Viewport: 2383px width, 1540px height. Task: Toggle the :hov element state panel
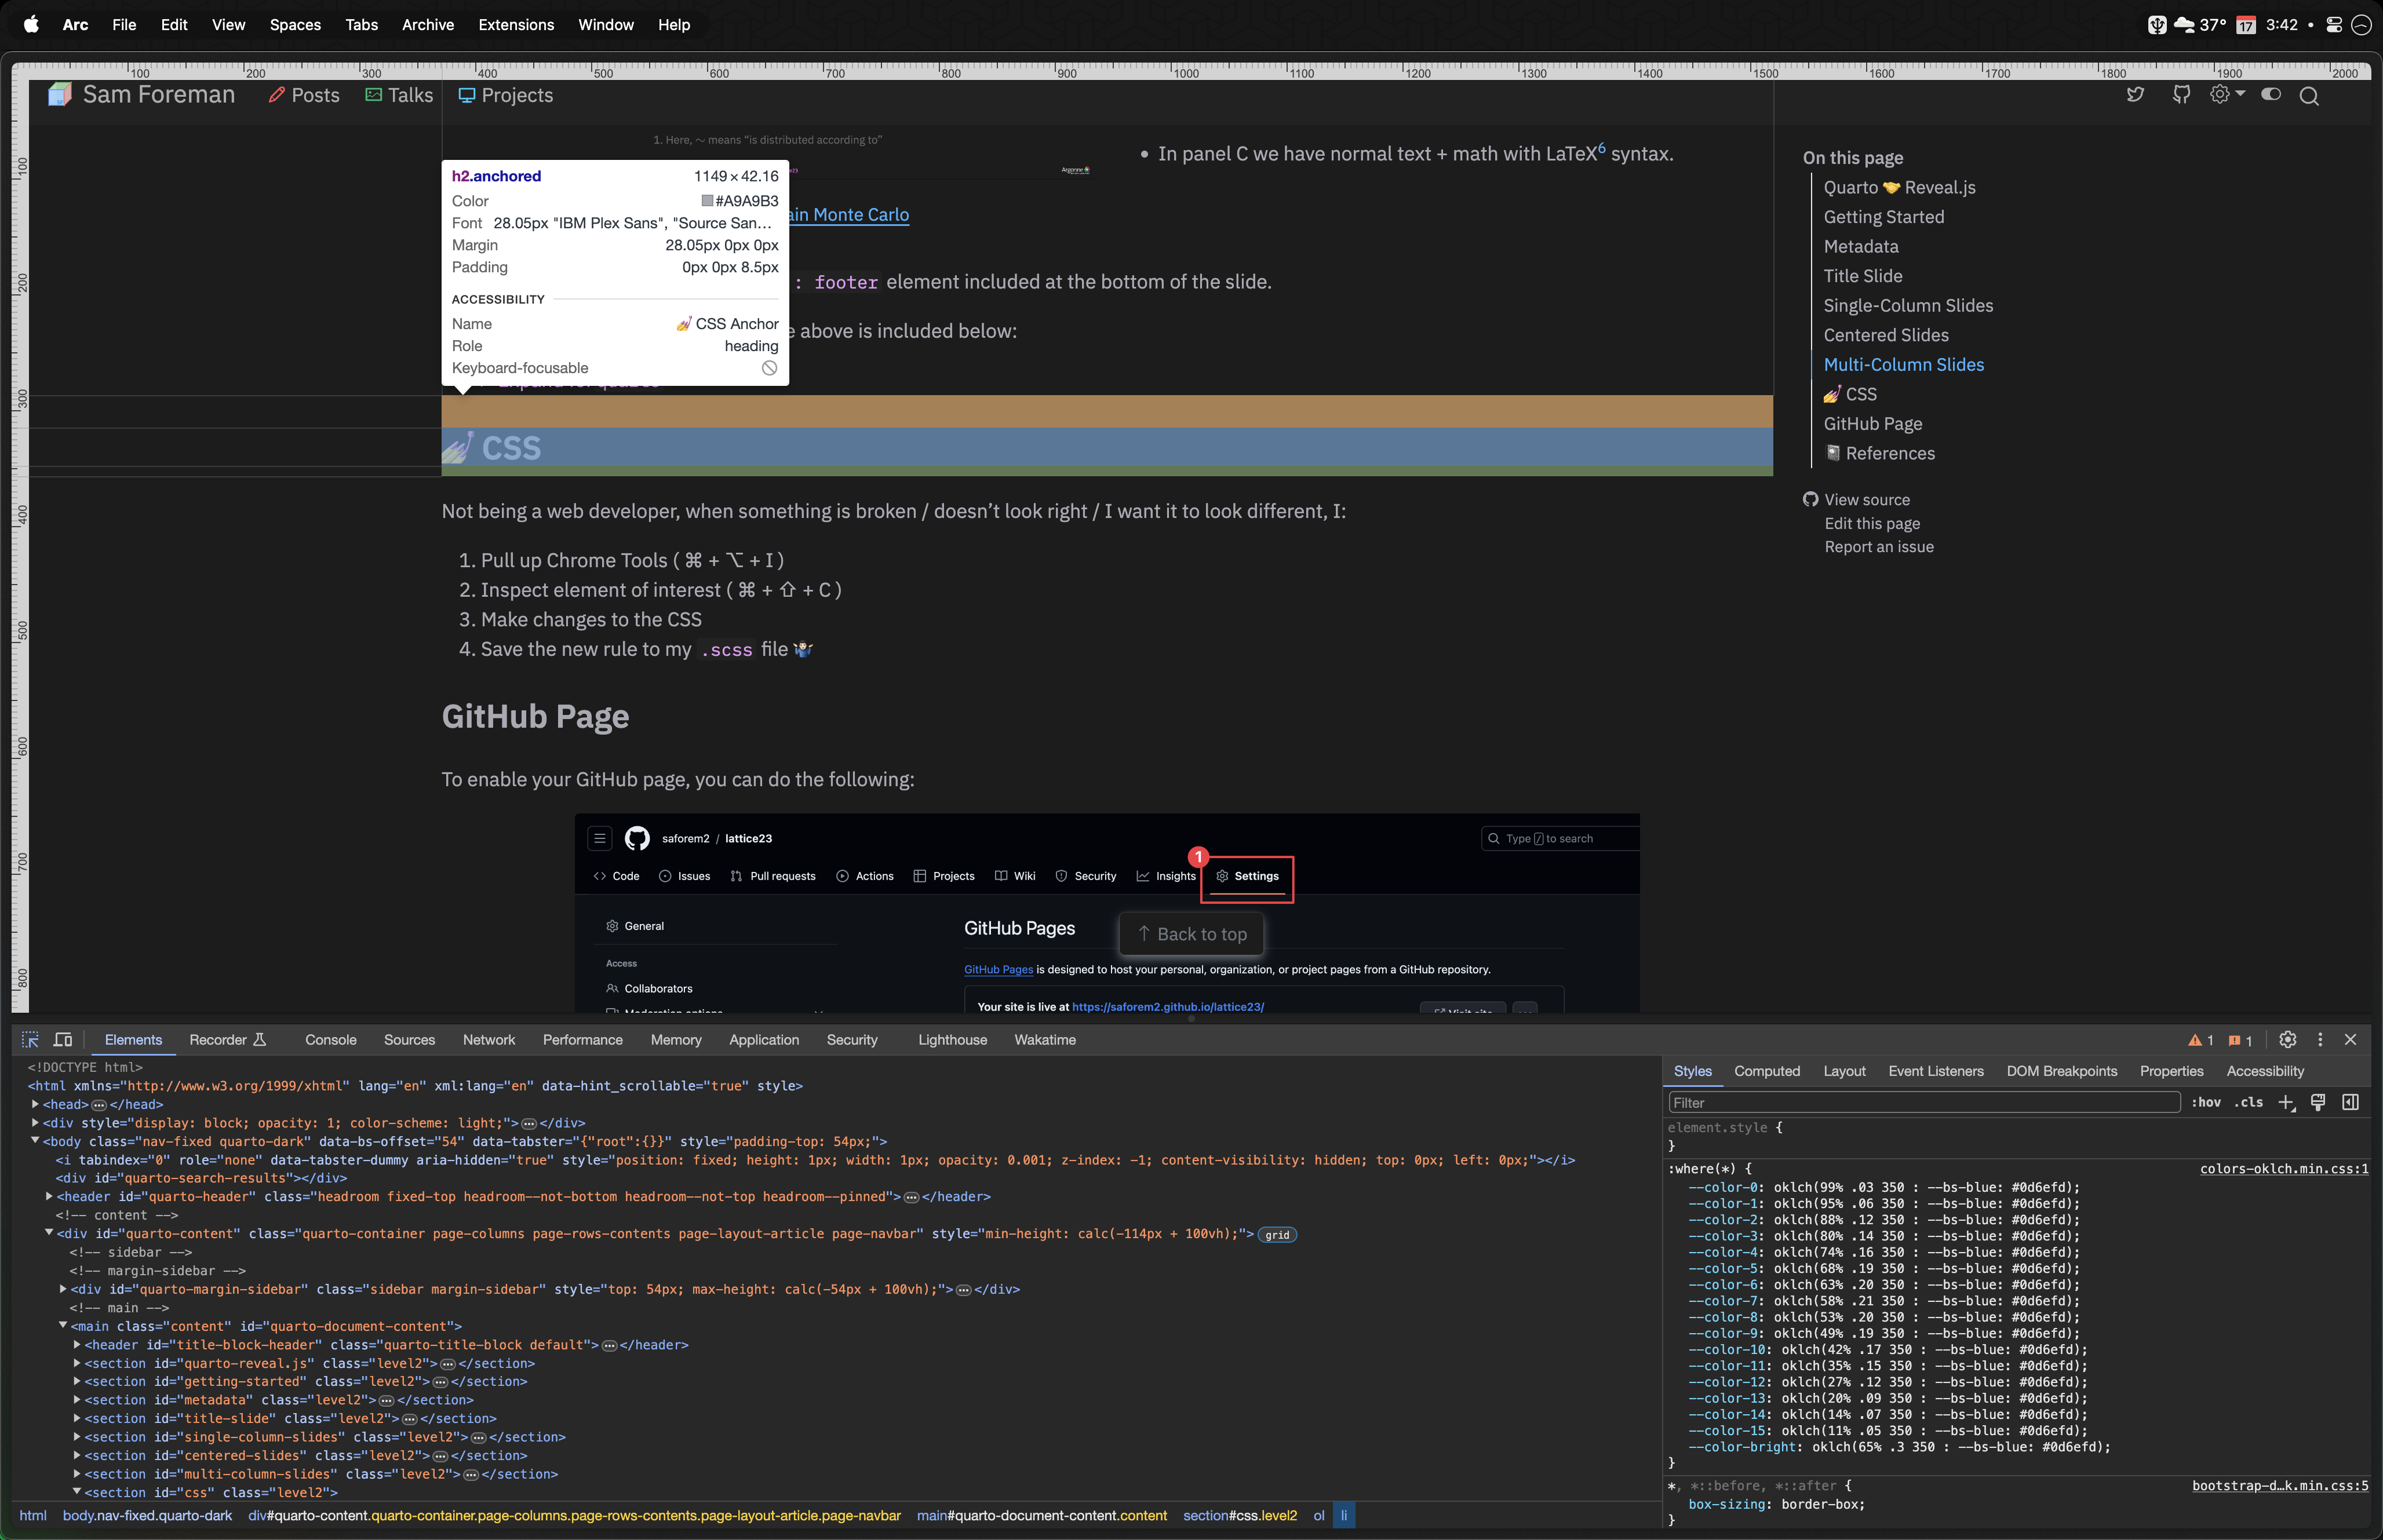tap(2206, 1103)
